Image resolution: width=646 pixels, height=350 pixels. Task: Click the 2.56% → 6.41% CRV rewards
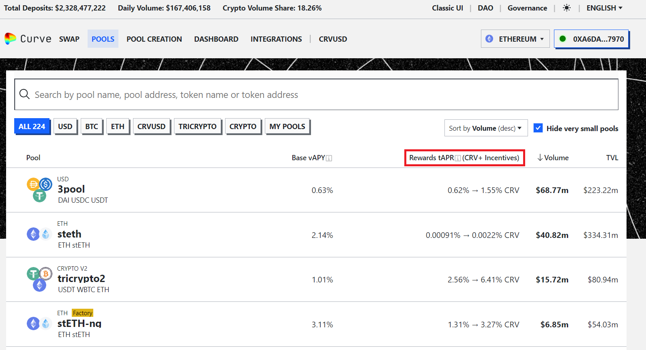483,280
